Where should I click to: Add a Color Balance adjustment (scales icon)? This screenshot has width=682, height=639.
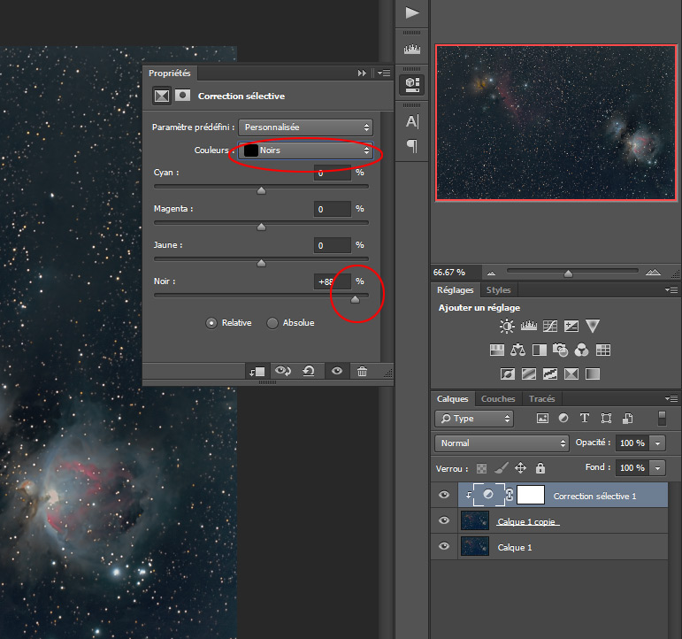point(517,350)
